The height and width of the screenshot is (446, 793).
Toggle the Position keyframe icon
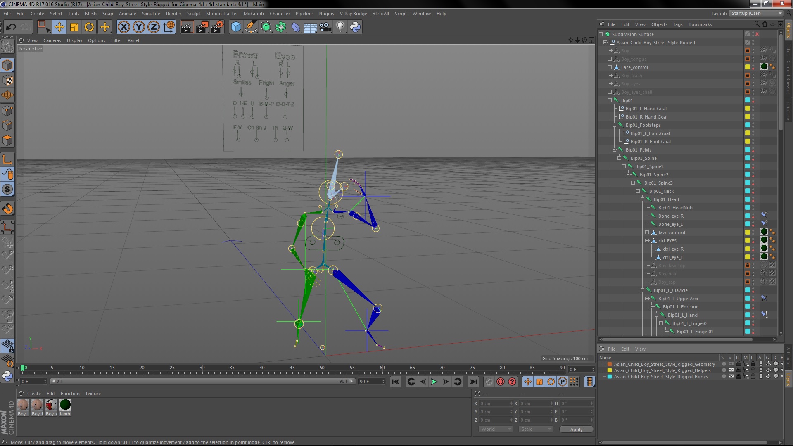pos(528,382)
